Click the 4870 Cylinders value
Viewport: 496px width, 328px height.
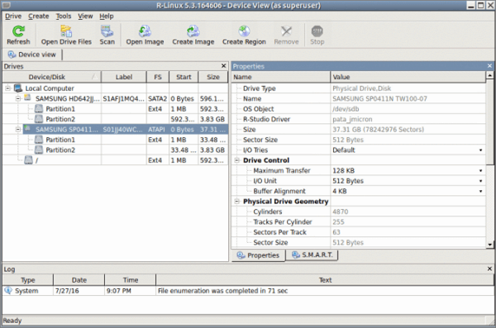tap(341, 212)
